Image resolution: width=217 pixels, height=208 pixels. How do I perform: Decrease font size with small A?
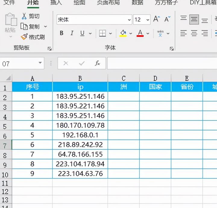point(168,19)
